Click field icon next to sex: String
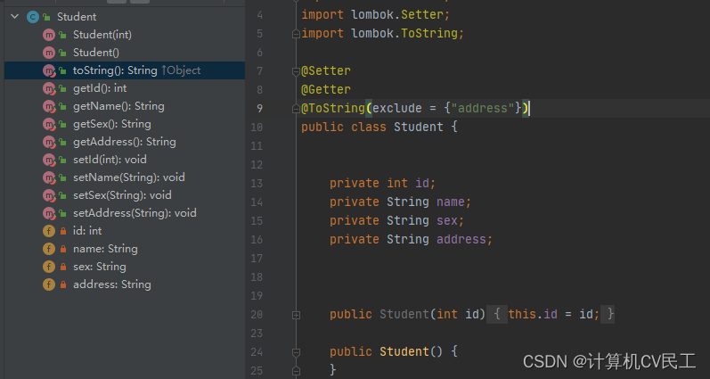 tap(49, 267)
